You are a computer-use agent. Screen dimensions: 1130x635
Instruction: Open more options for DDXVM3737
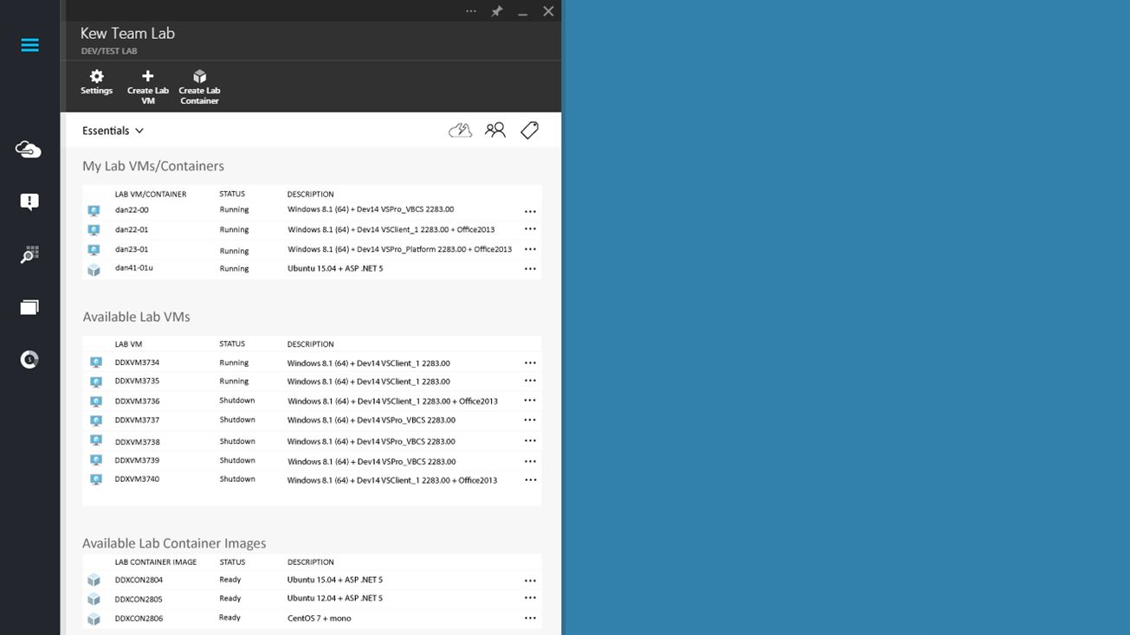click(530, 420)
